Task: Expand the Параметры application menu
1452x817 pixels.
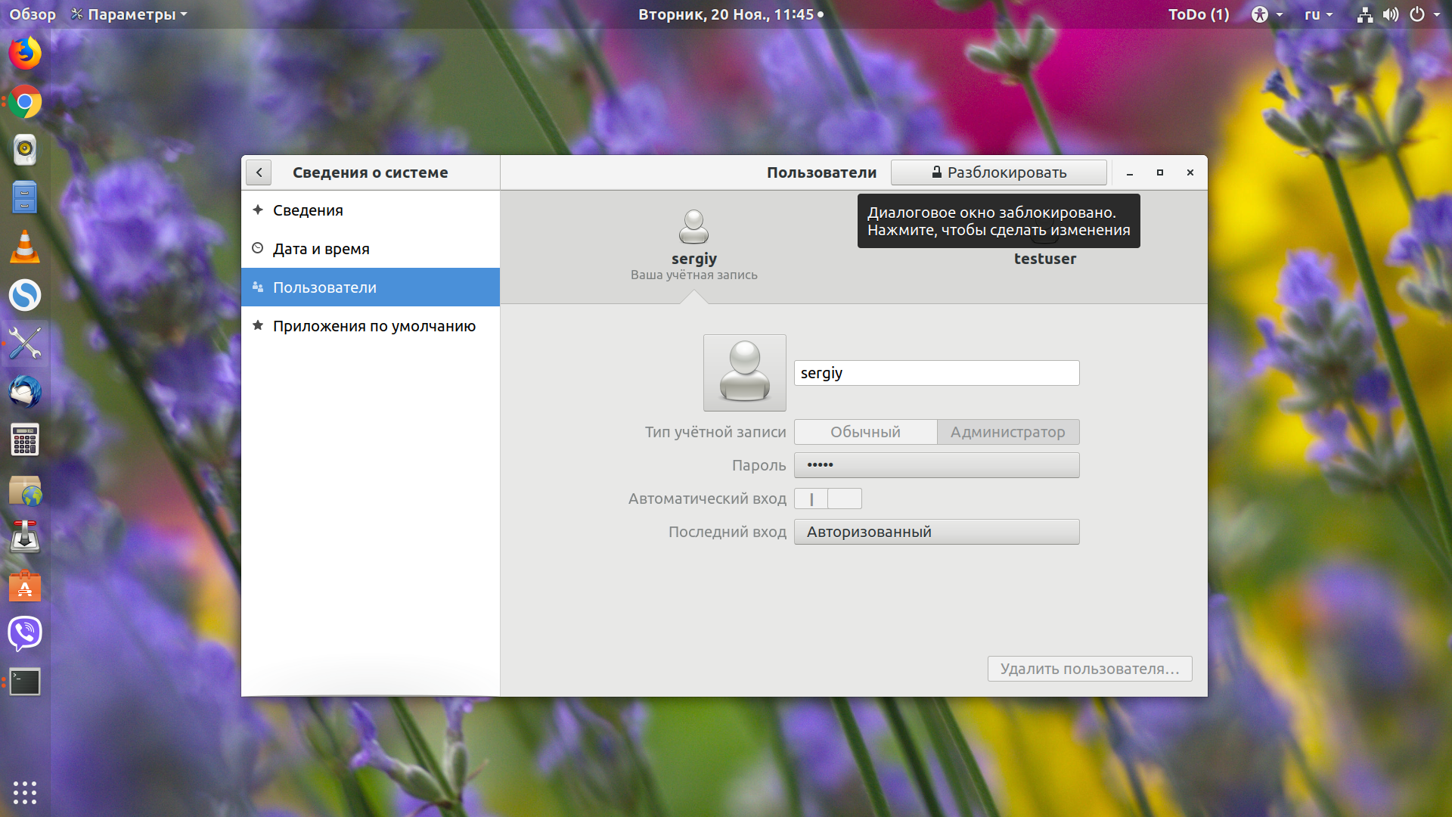Action: (x=129, y=14)
